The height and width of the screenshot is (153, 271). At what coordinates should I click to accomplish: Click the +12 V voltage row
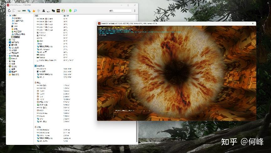click(53, 99)
